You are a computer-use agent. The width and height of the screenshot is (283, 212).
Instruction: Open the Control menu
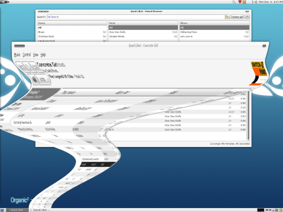point(27,55)
